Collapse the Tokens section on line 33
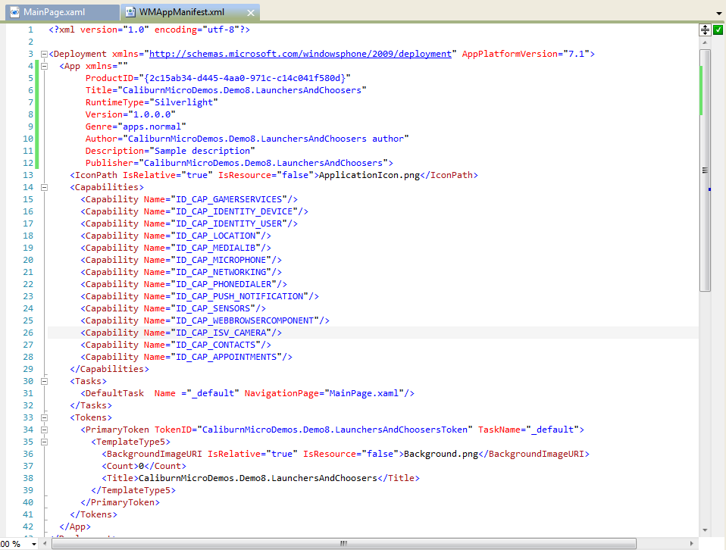 pyautogui.click(x=44, y=417)
